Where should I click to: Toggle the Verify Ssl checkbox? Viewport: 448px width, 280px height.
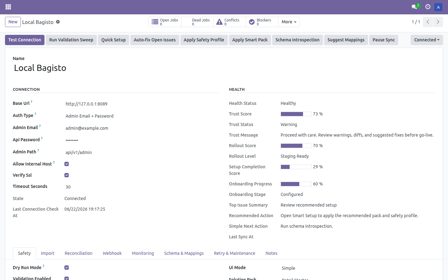coord(67,175)
